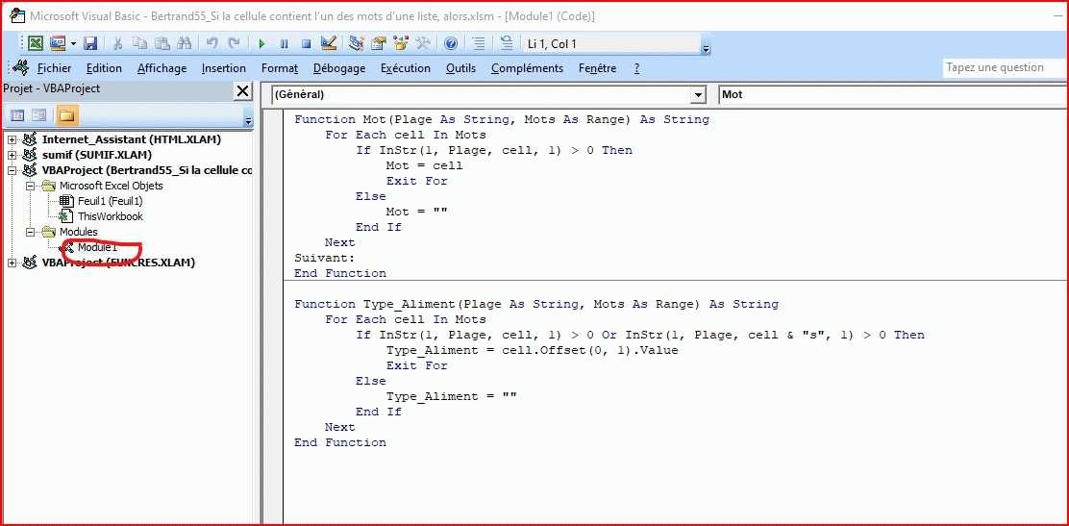The image size is (1069, 526).
Task: Click the Redo arrow icon
Action: pos(234,43)
